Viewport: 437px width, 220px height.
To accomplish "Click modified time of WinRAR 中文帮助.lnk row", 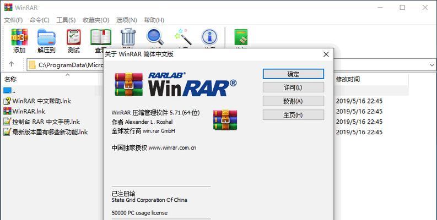I will point(359,101).
